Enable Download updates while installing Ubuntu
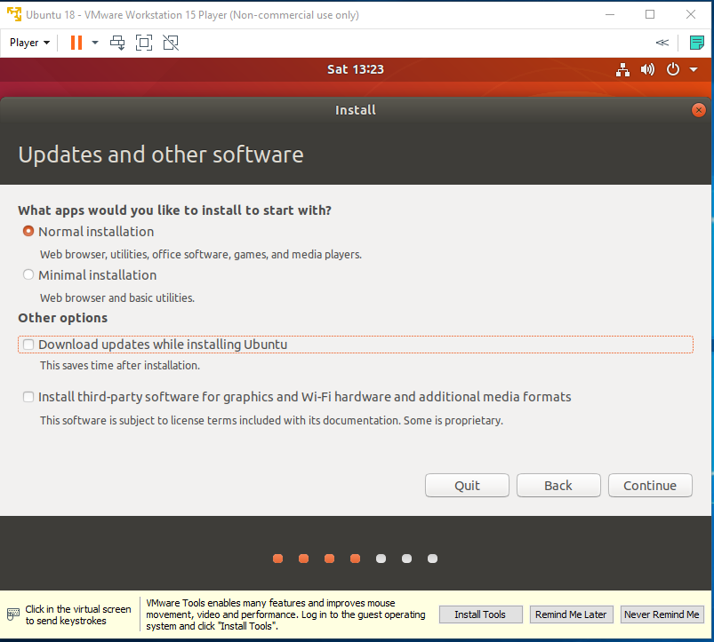 (x=28, y=345)
